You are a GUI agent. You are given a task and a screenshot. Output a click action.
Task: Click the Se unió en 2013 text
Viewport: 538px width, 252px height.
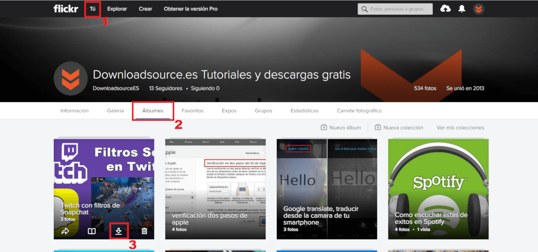coord(465,88)
